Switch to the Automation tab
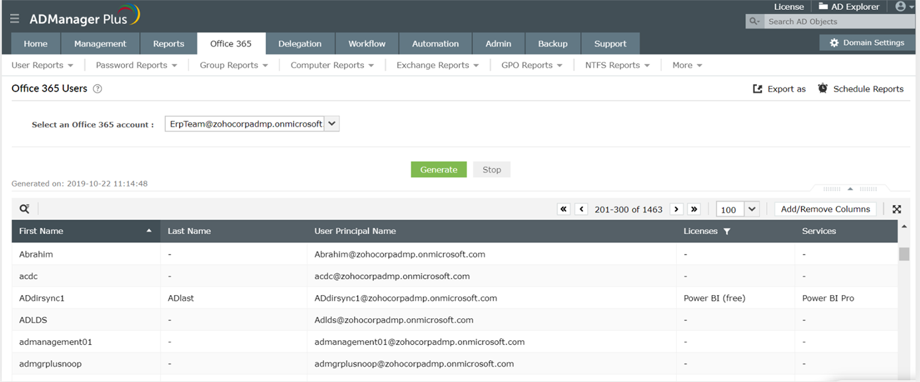 pos(435,43)
